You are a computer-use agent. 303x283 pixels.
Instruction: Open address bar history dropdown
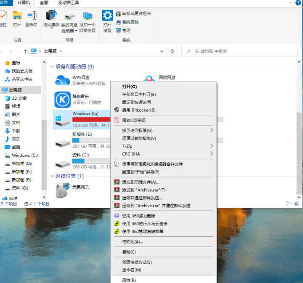pos(162,51)
